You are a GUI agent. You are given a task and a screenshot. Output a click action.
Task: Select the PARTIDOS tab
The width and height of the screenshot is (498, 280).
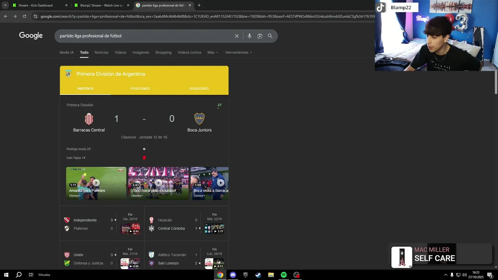click(85, 89)
